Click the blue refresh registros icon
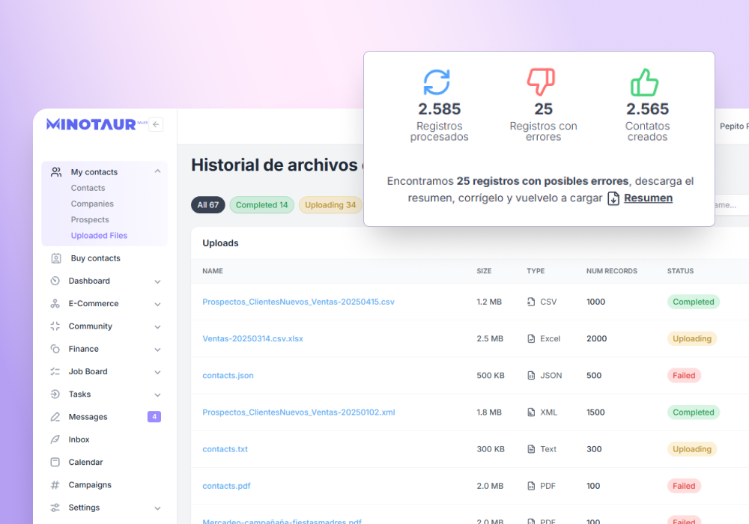 point(437,82)
